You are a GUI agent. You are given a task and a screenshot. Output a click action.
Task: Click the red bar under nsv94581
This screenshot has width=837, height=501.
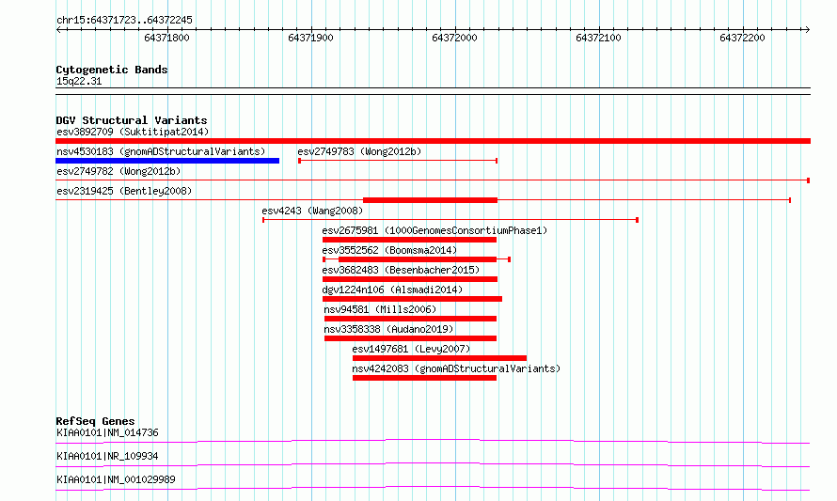point(410,319)
